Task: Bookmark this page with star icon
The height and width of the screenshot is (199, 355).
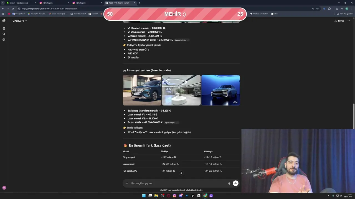Action: (318, 9)
